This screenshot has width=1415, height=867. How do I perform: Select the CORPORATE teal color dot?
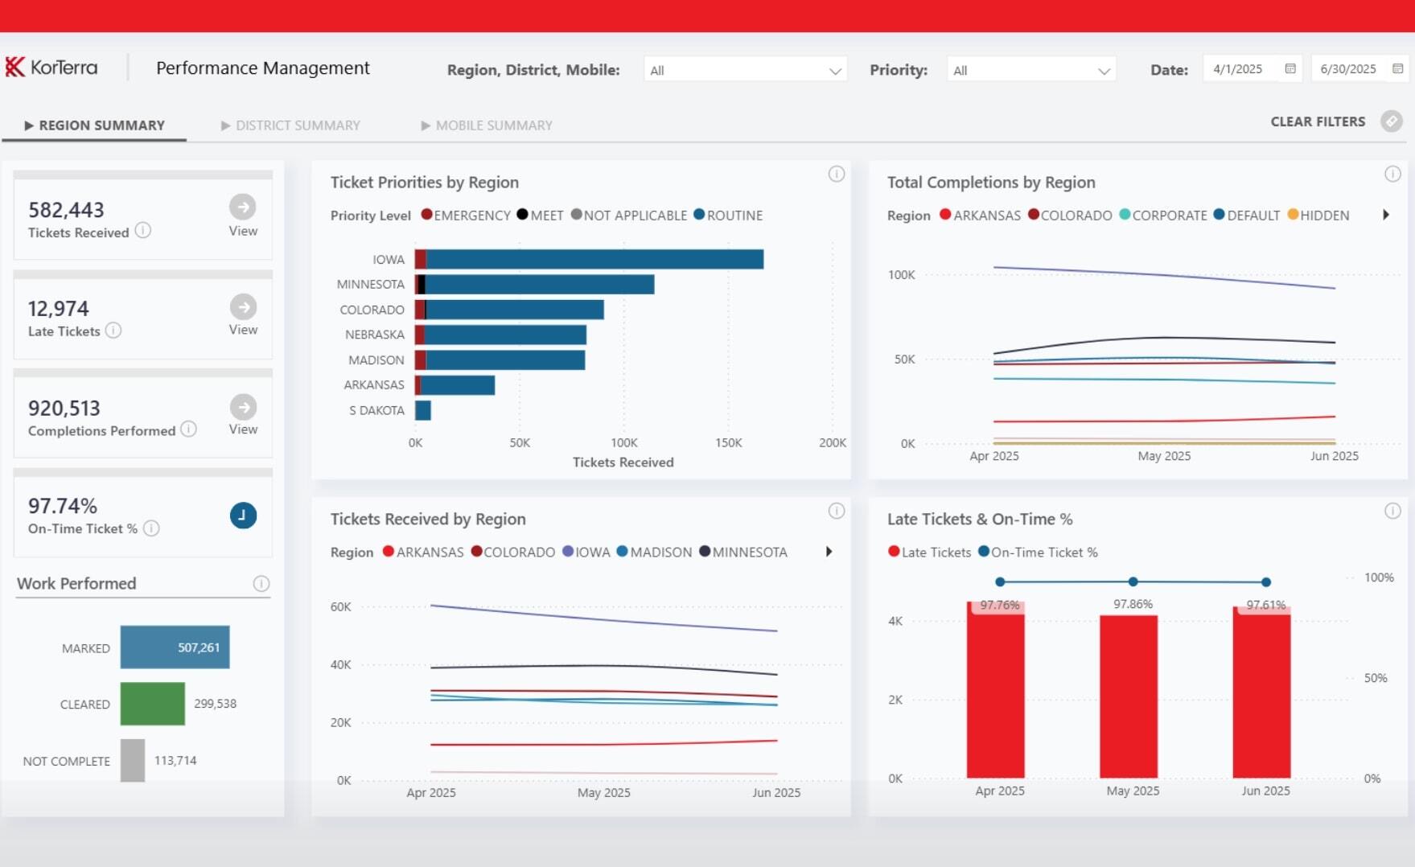click(1125, 215)
